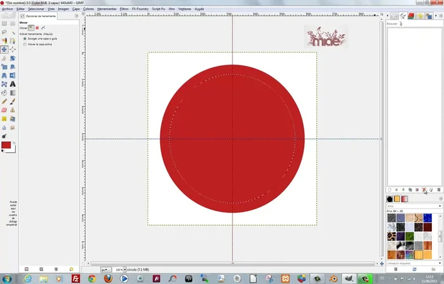Image resolution: width=444 pixels, height=284 pixels.
Task: Select the Move tool in toolbox
Action: click(4, 49)
